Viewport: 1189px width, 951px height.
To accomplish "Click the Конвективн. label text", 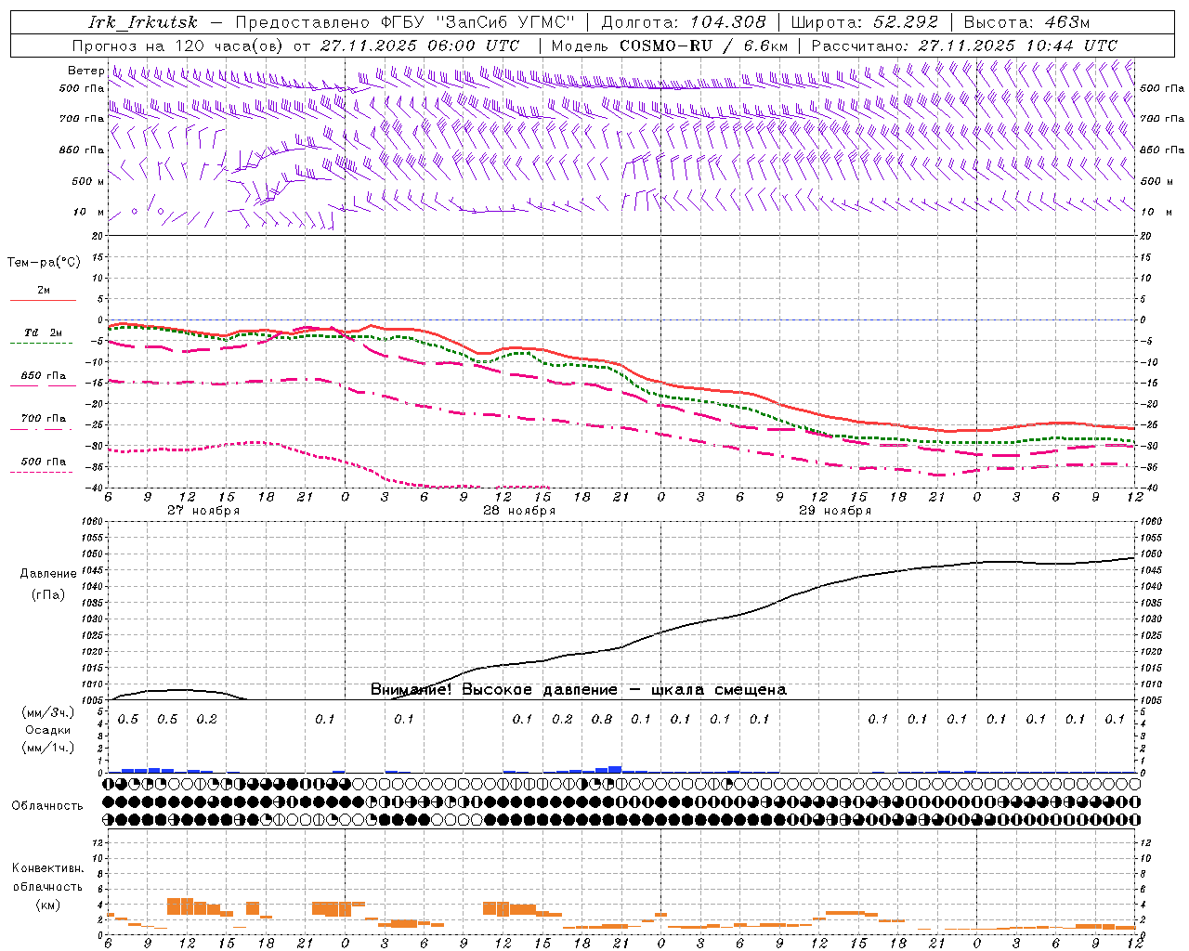I will [47, 868].
